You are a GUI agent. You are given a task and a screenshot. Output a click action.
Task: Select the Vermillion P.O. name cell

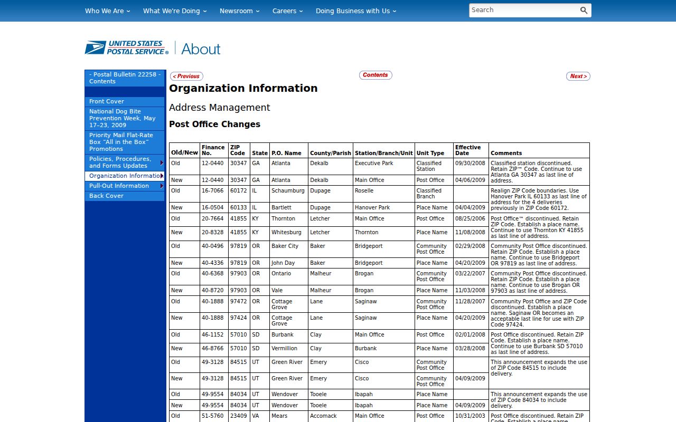(x=288, y=350)
